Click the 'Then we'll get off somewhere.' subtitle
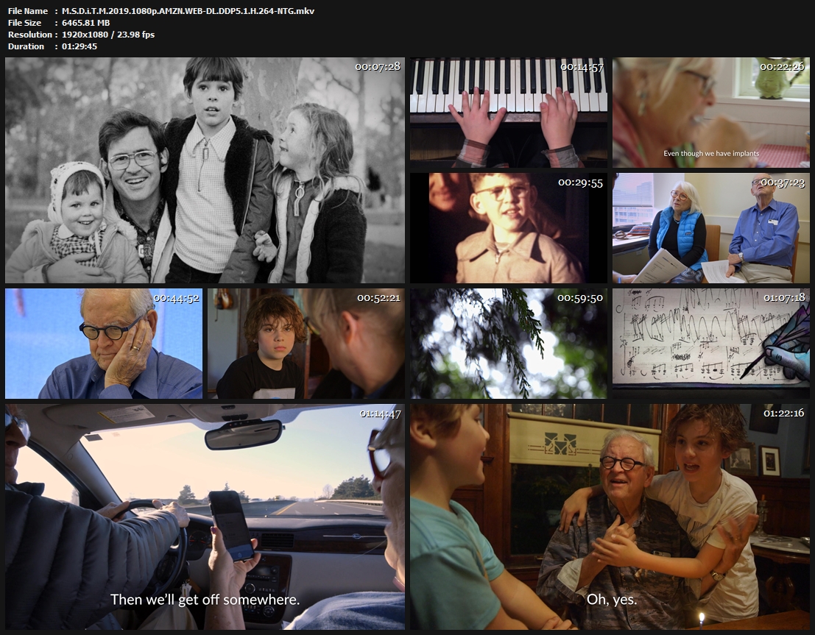Viewport: 815px width, 635px height. click(x=205, y=599)
